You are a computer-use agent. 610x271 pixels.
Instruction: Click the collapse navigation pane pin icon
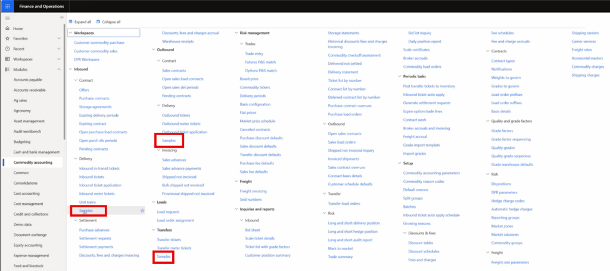click(x=62, y=18)
